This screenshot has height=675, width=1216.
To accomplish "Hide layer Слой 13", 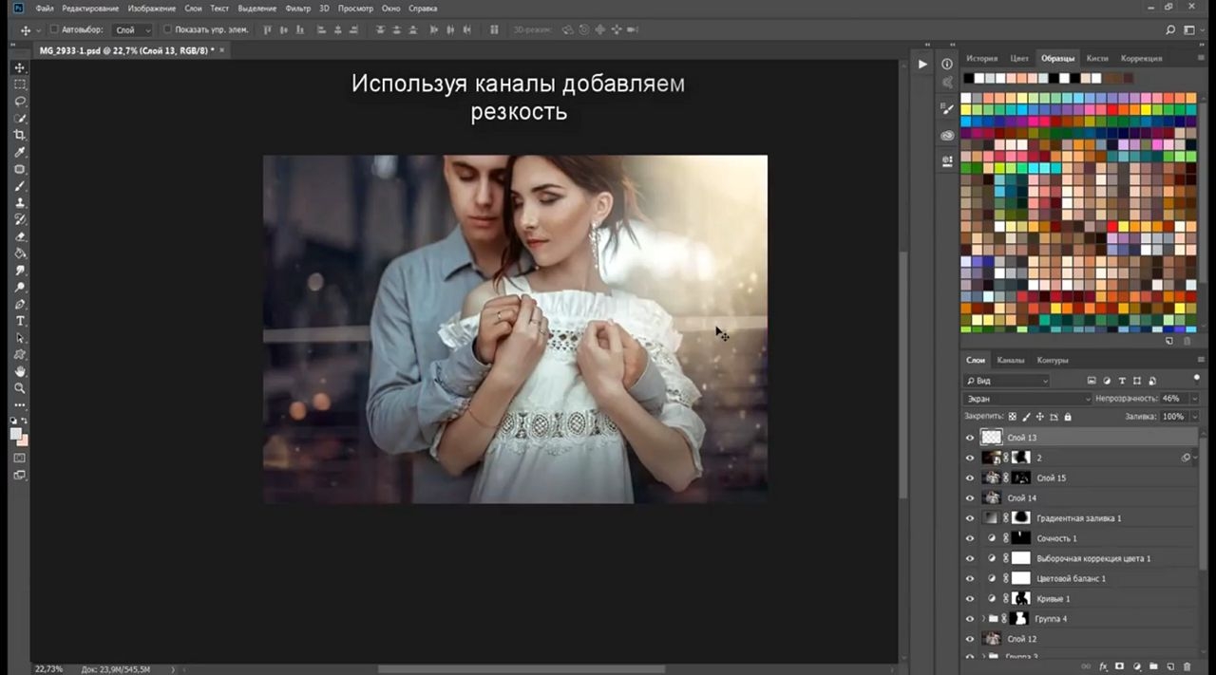I will pos(970,438).
